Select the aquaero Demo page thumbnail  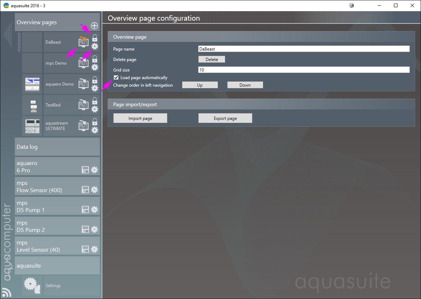coord(32,84)
